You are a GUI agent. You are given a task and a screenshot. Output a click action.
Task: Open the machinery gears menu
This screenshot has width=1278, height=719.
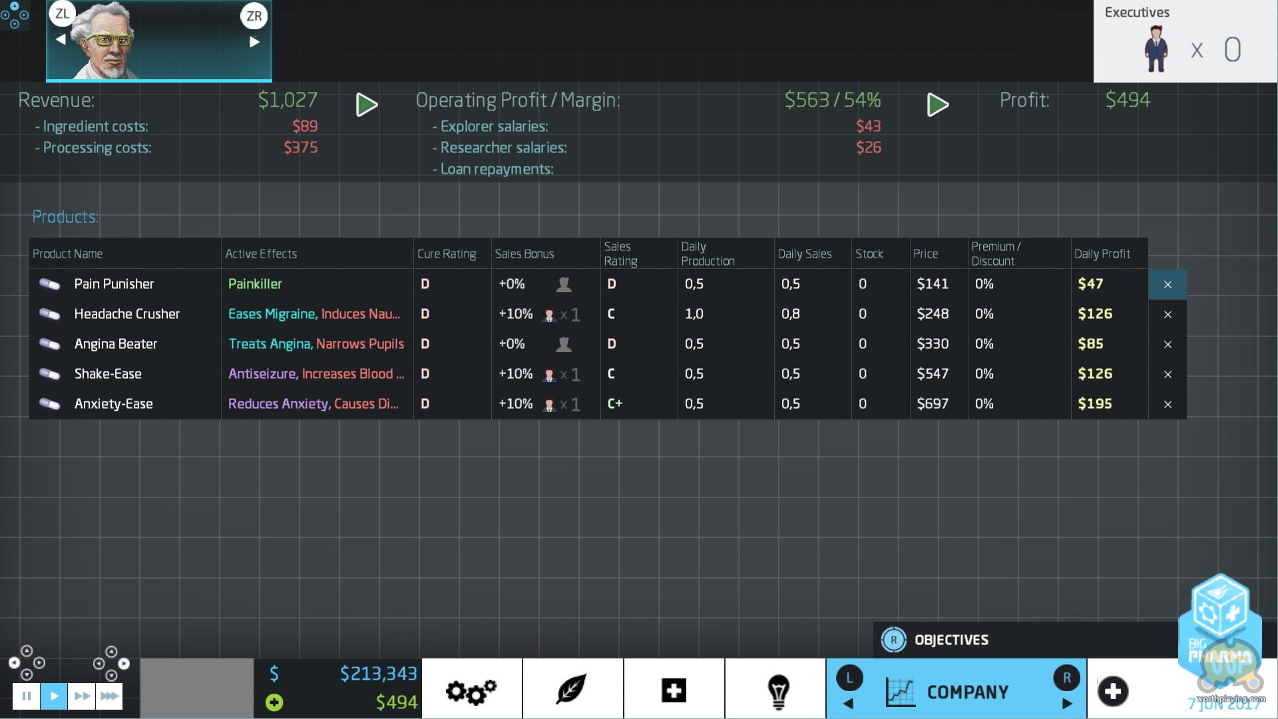(x=471, y=690)
